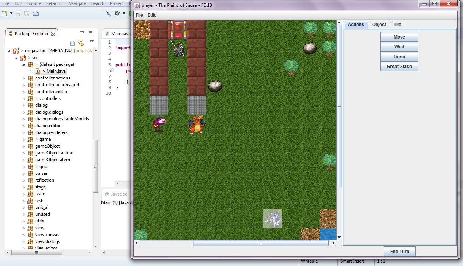
Task: Click the boulder next to the brick wall
Action: tap(215, 86)
